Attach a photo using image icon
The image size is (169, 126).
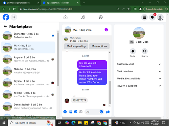tap(70, 112)
